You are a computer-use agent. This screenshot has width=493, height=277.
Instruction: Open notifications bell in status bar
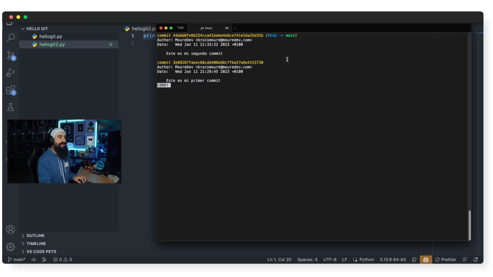pyautogui.click(x=476, y=259)
